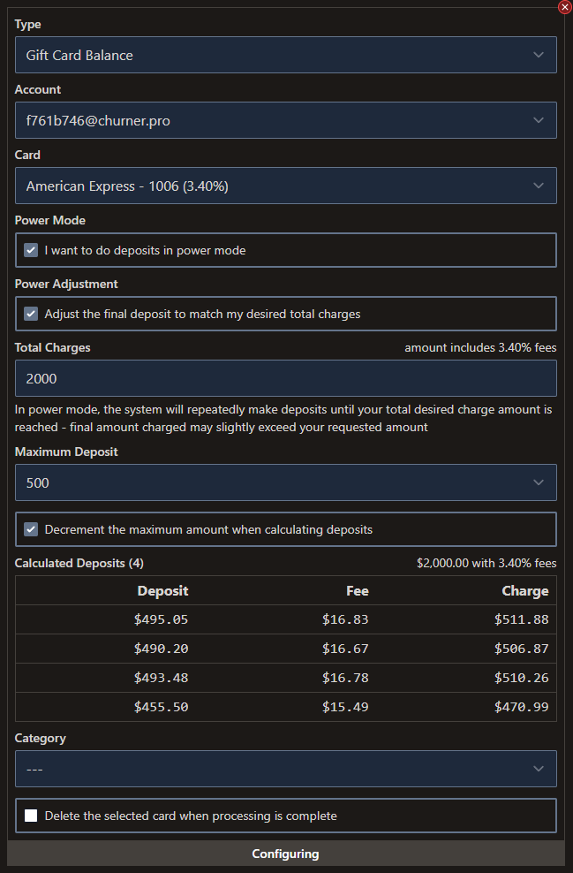Click the Charge column header
Image resolution: width=573 pixels, height=873 pixels.
524,591
